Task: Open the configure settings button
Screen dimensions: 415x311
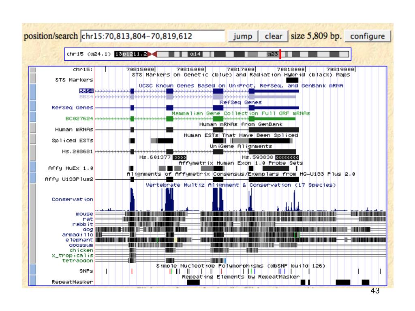Action: (x=368, y=36)
